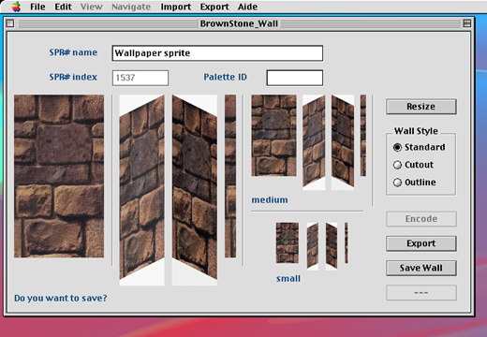Screen dimensions: 487x337
Task: Select the large left-slanted wall preview
Action: [141, 190]
